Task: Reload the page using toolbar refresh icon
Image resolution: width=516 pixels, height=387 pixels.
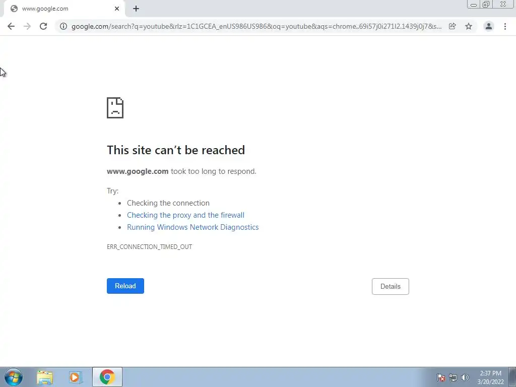Action: click(43, 26)
